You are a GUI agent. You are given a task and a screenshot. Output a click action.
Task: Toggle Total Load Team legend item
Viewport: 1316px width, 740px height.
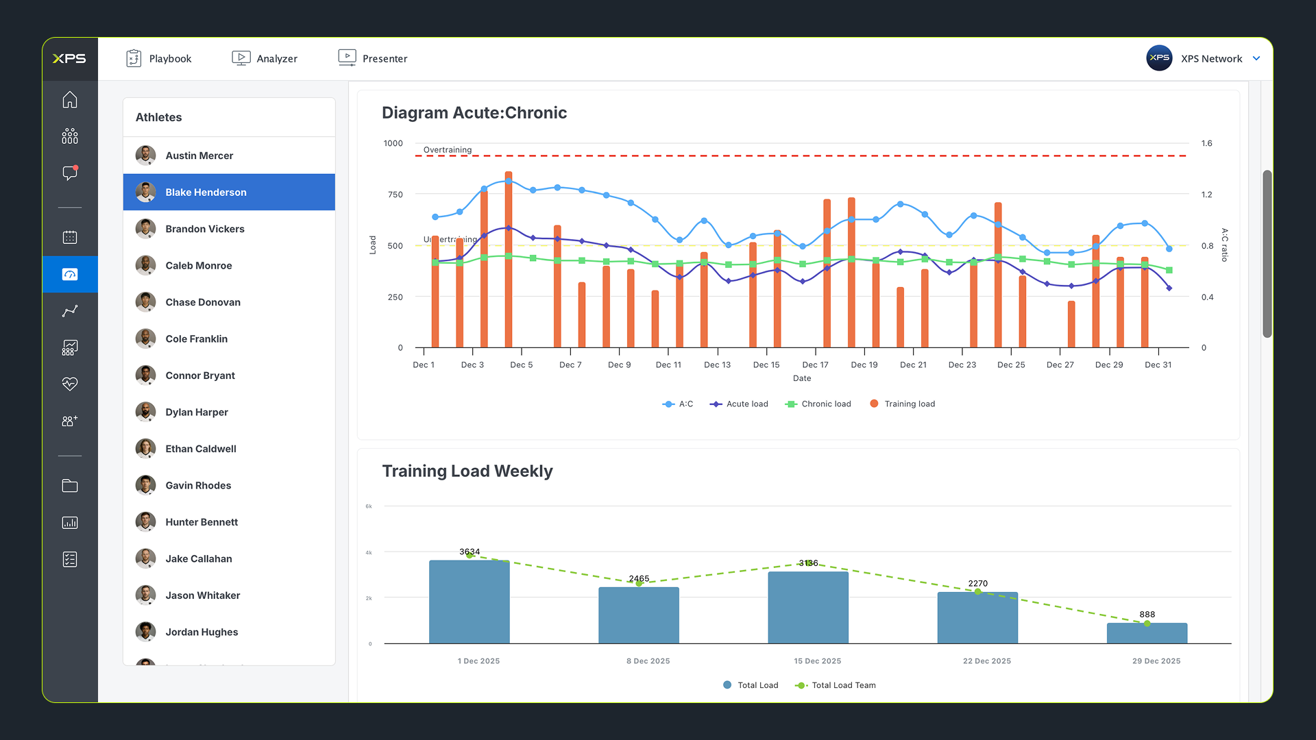pos(836,685)
